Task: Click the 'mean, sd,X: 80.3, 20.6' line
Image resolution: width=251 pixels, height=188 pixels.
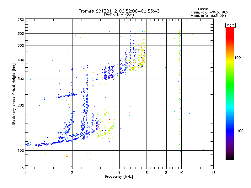Action: point(209,16)
